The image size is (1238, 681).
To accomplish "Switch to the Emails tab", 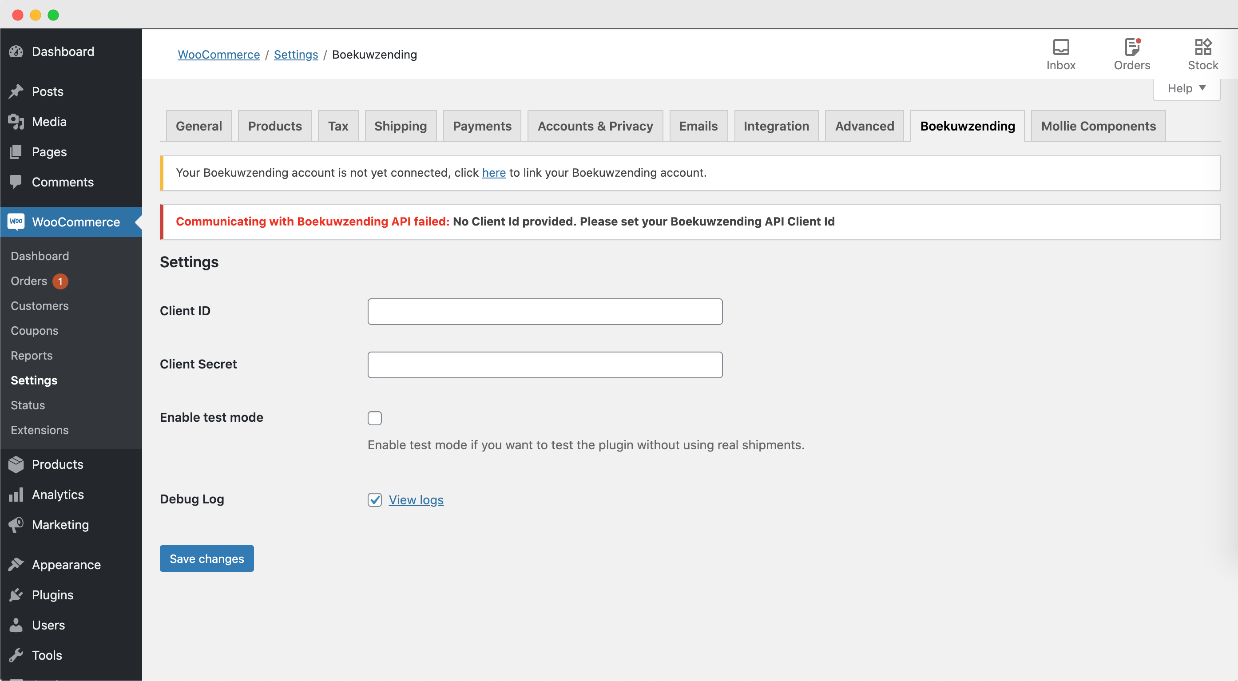I will tap(698, 126).
